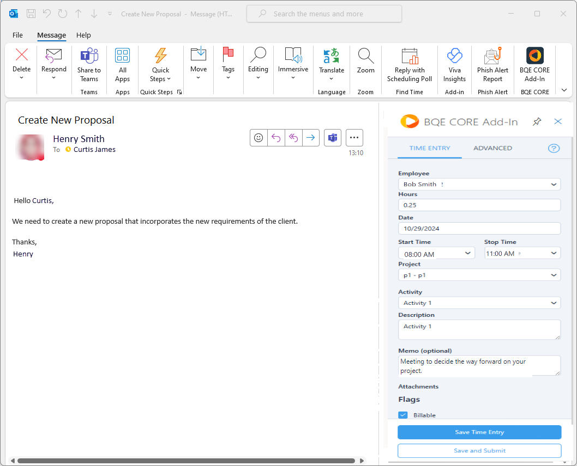Click sender name Henry Smith
Screen dimensions: 577x466
79,139
